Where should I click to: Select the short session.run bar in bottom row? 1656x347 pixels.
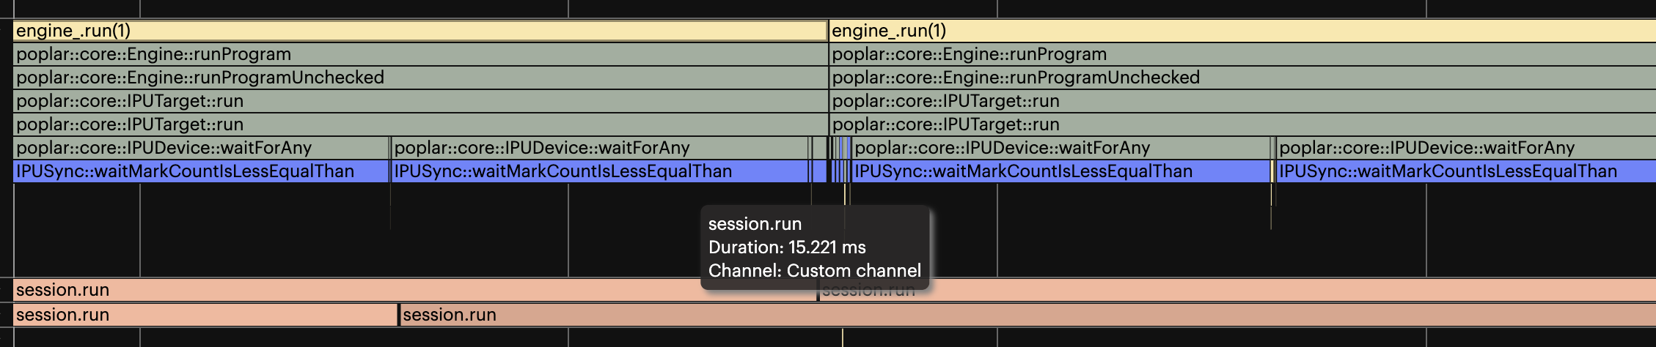pos(205,315)
